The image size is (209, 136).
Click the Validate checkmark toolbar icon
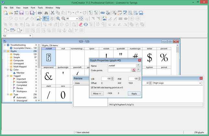pyautogui.click(x=125, y=13)
